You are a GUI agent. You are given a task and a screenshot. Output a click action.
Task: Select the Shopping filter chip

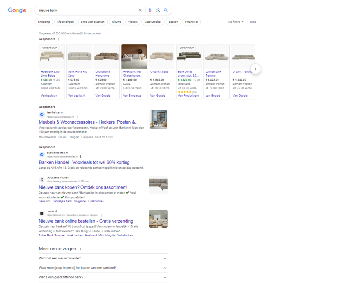44,22
